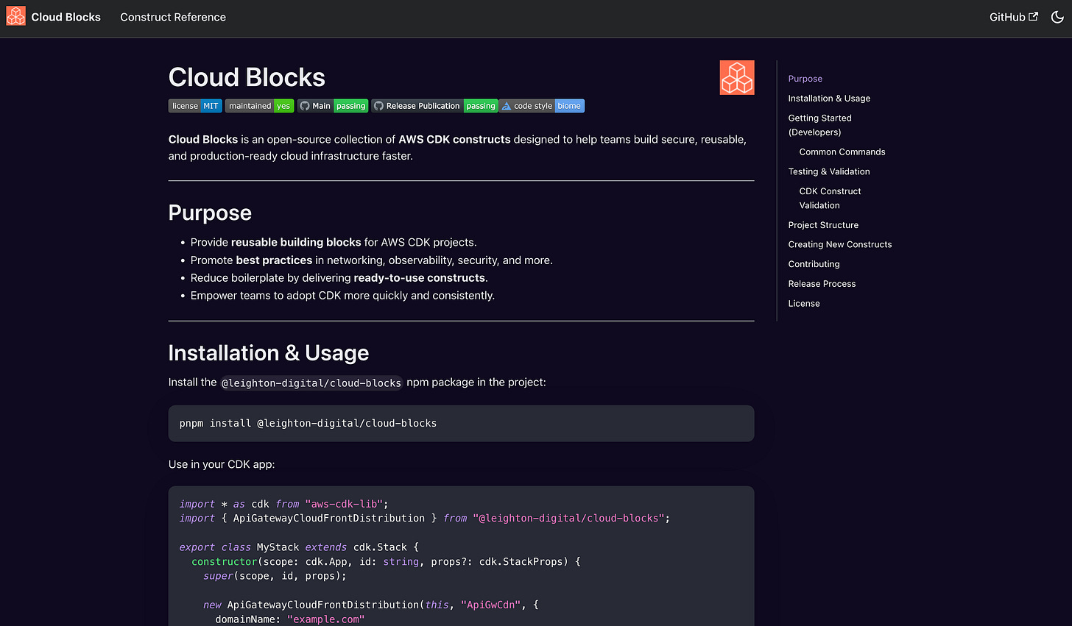1072x626 pixels.
Task: Click the import cdk from aws-cdk-lib line
Action: 283,504
